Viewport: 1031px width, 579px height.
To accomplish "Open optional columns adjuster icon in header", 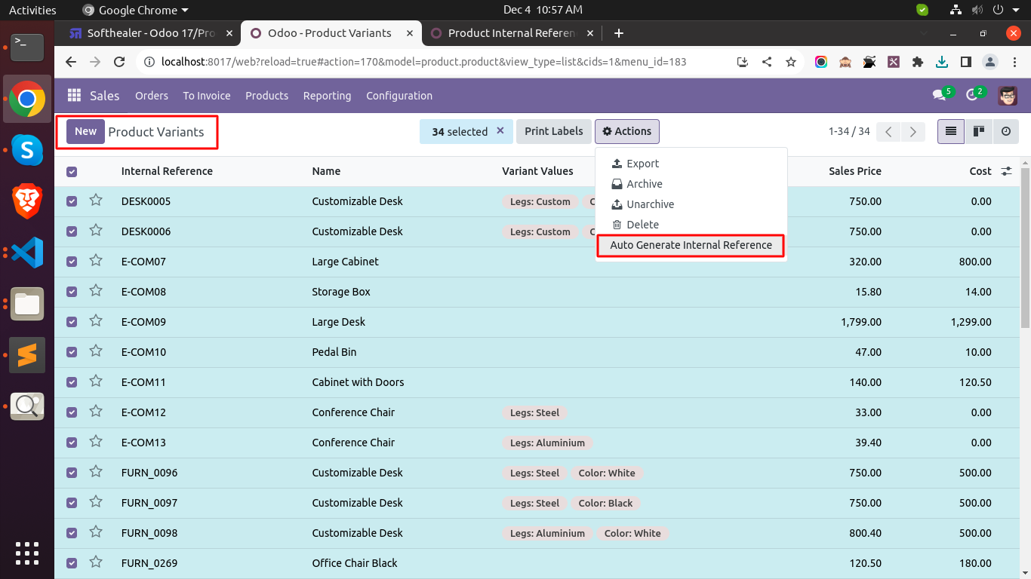I will click(1006, 171).
